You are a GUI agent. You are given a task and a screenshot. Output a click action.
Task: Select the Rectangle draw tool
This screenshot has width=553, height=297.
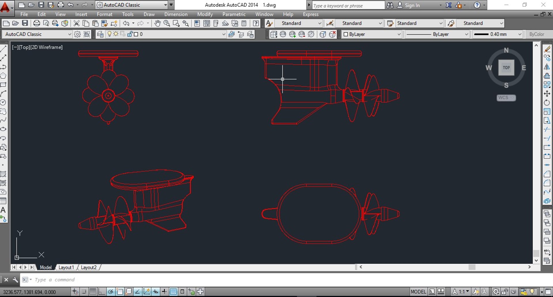point(3,85)
